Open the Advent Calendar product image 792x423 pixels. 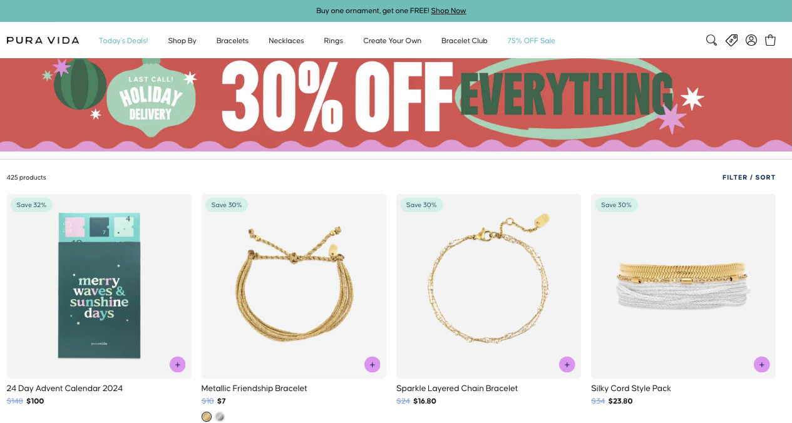pyautogui.click(x=99, y=285)
